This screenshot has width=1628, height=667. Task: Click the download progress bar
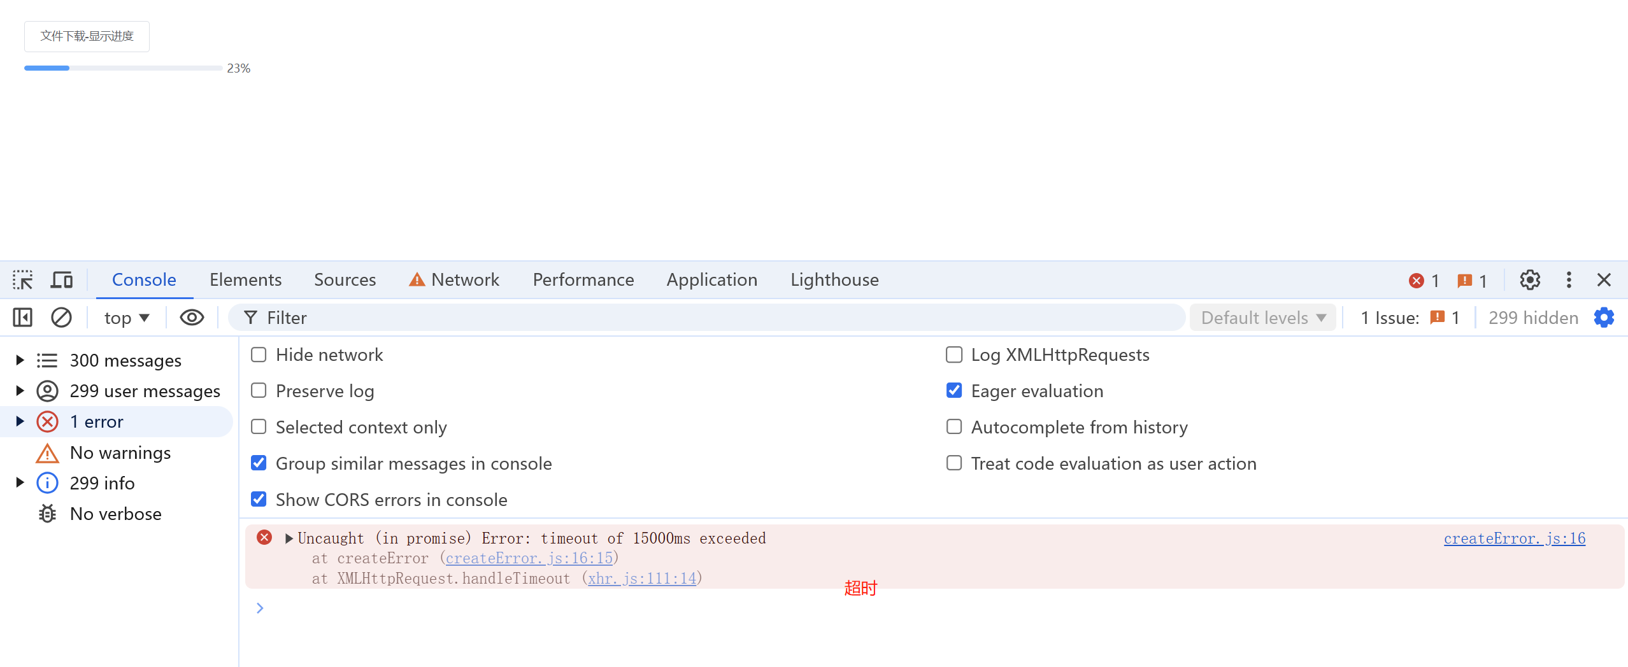pyautogui.click(x=123, y=68)
